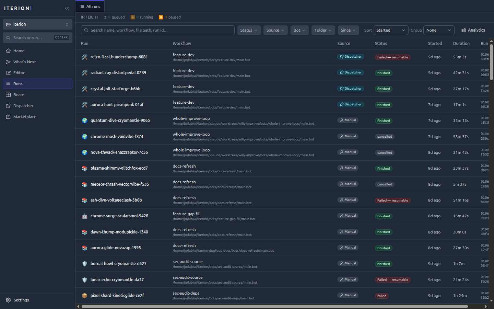Click the books icon of ash-dive-voltageclash-5b8b
This screenshot has height=309, width=494.
point(85,200)
